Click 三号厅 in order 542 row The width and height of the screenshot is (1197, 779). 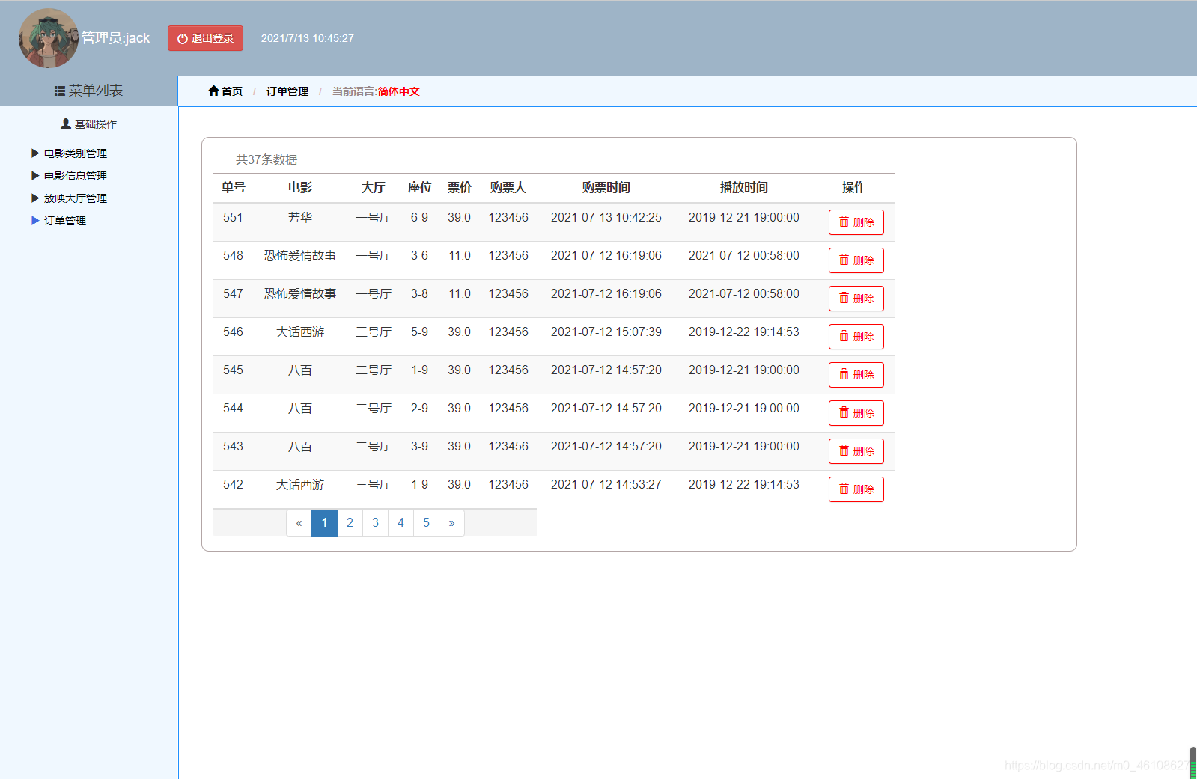(374, 485)
